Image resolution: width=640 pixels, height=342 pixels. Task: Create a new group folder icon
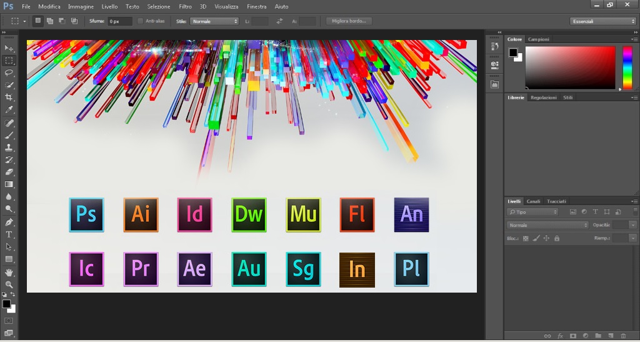pos(598,336)
